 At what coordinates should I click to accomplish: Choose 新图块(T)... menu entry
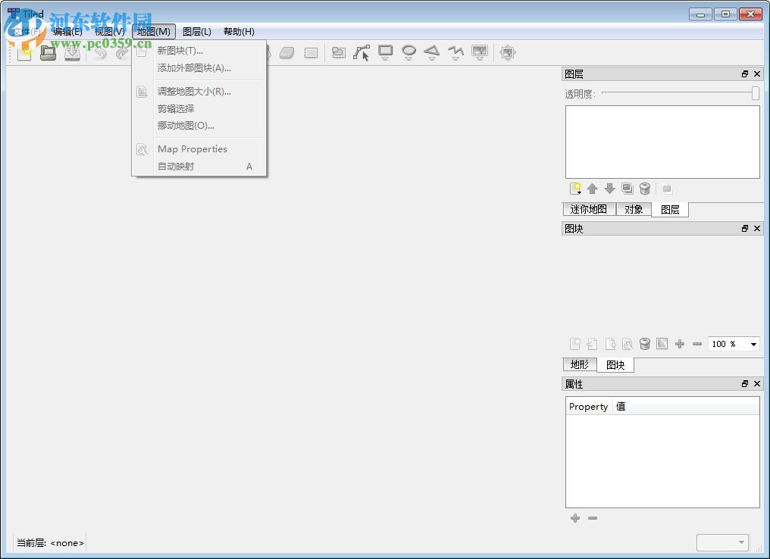tap(199, 51)
